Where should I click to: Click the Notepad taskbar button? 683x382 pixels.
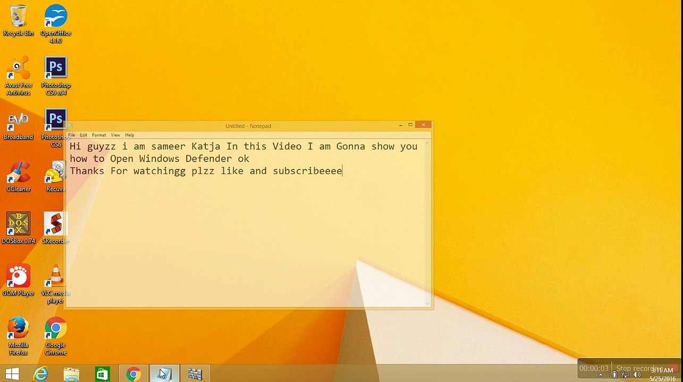tap(164, 374)
